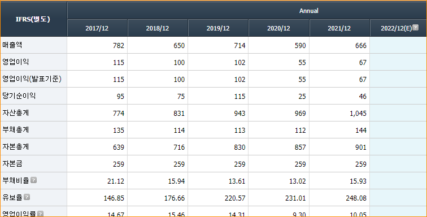The height and width of the screenshot is (217, 427).
Task: Select 부채총계 value 112 for 2020/12
Action: (x=300, y=130)
